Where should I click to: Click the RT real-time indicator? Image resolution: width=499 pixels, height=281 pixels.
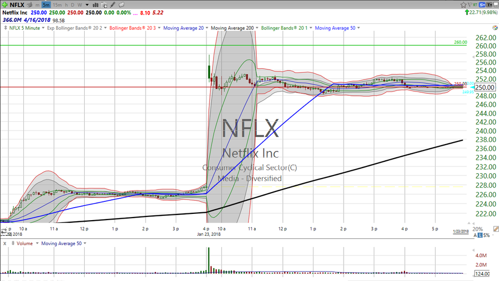click(475, 5)
